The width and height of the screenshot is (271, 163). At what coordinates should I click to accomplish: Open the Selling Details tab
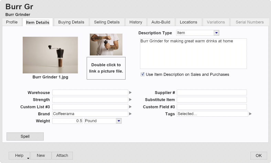click(x=107, y=22)
